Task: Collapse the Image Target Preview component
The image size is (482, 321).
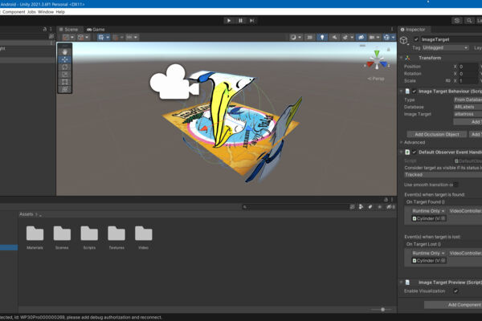Action: coord(402,282)
